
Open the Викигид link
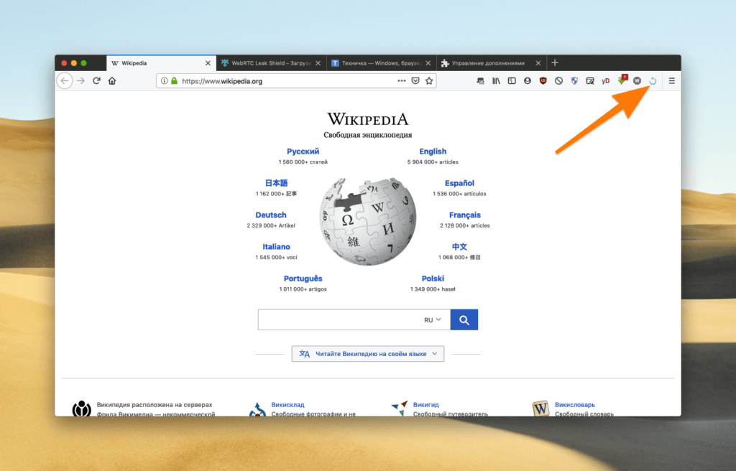[x=425, y=404]
